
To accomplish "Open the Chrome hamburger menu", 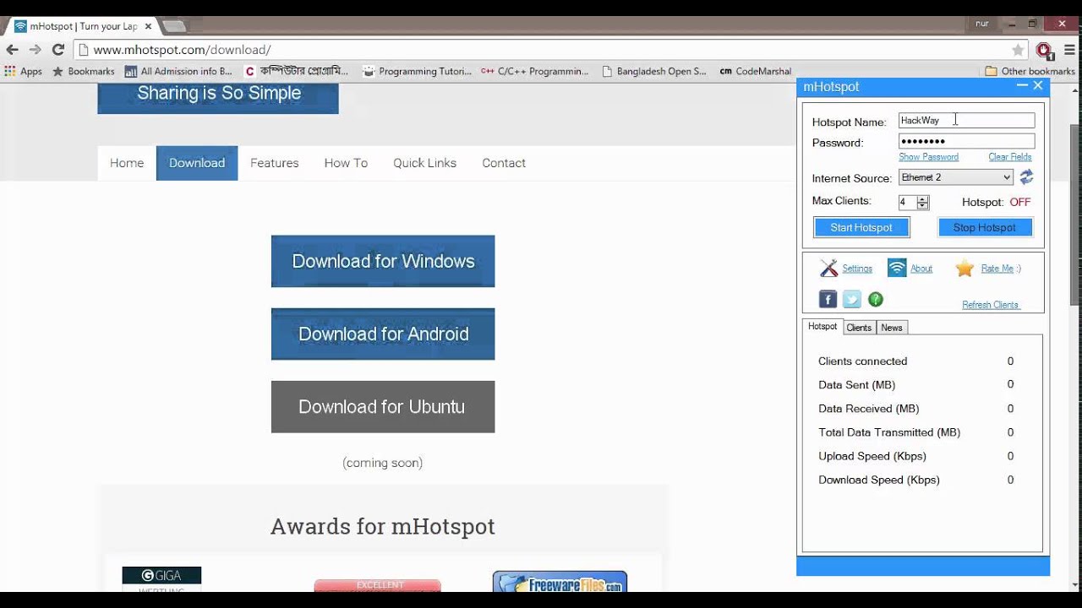I will point(1069,50).
